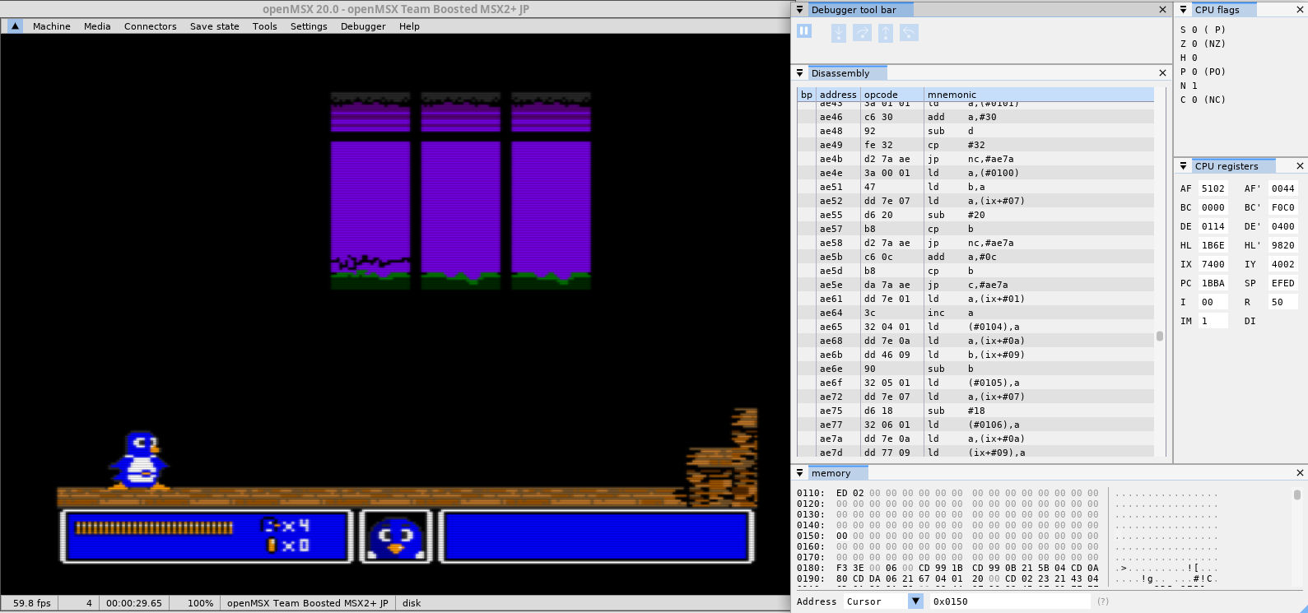Viewport: 1308px width, 613px height.
Task: Set a breakpoint on address ae46 row
Action: 806,117
